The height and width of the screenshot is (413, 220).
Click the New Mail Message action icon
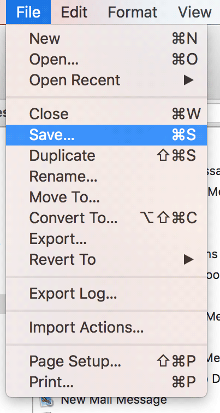[x=46, y=401]
